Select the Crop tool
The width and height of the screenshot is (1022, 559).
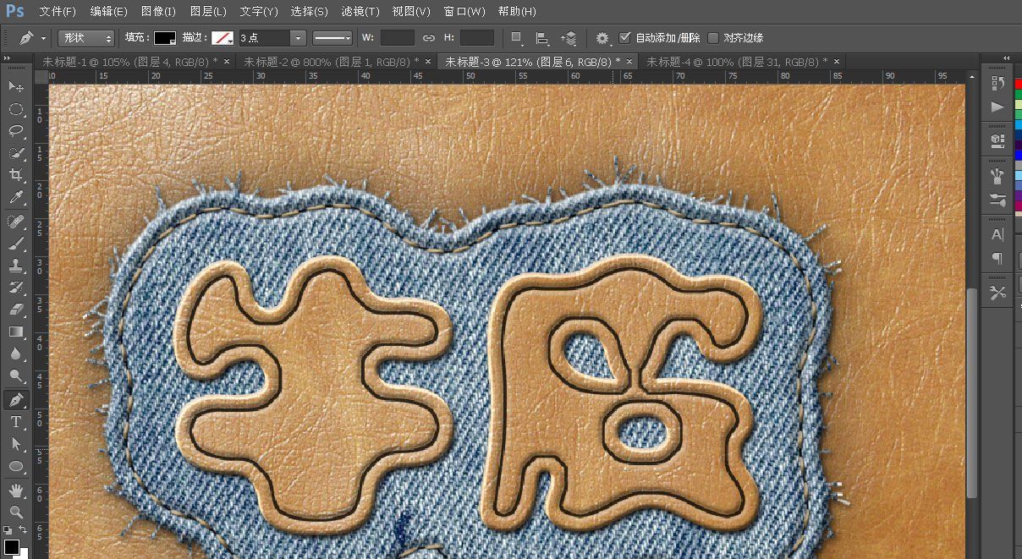pyautogui.click(x=16, y=176)
